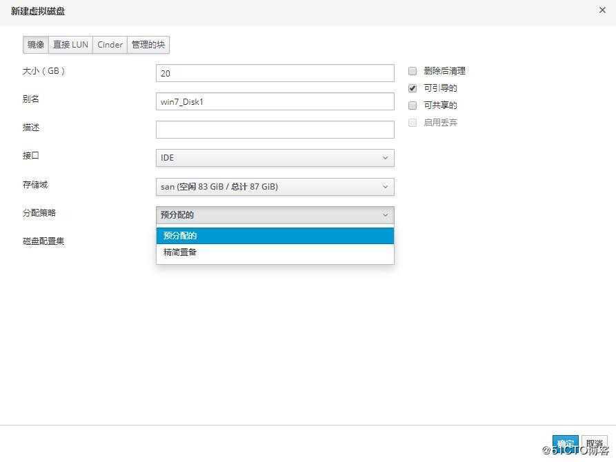Choose 精简置备 option in the list
Viewport: 616px width, 462px height.
275,252
